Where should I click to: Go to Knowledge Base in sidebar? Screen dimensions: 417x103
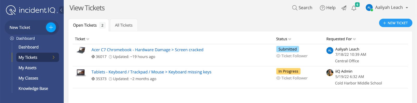click(33, 89)
